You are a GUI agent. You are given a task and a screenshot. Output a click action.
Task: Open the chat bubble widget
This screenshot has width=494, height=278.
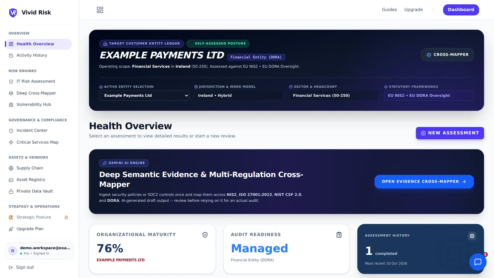(478, 262)
